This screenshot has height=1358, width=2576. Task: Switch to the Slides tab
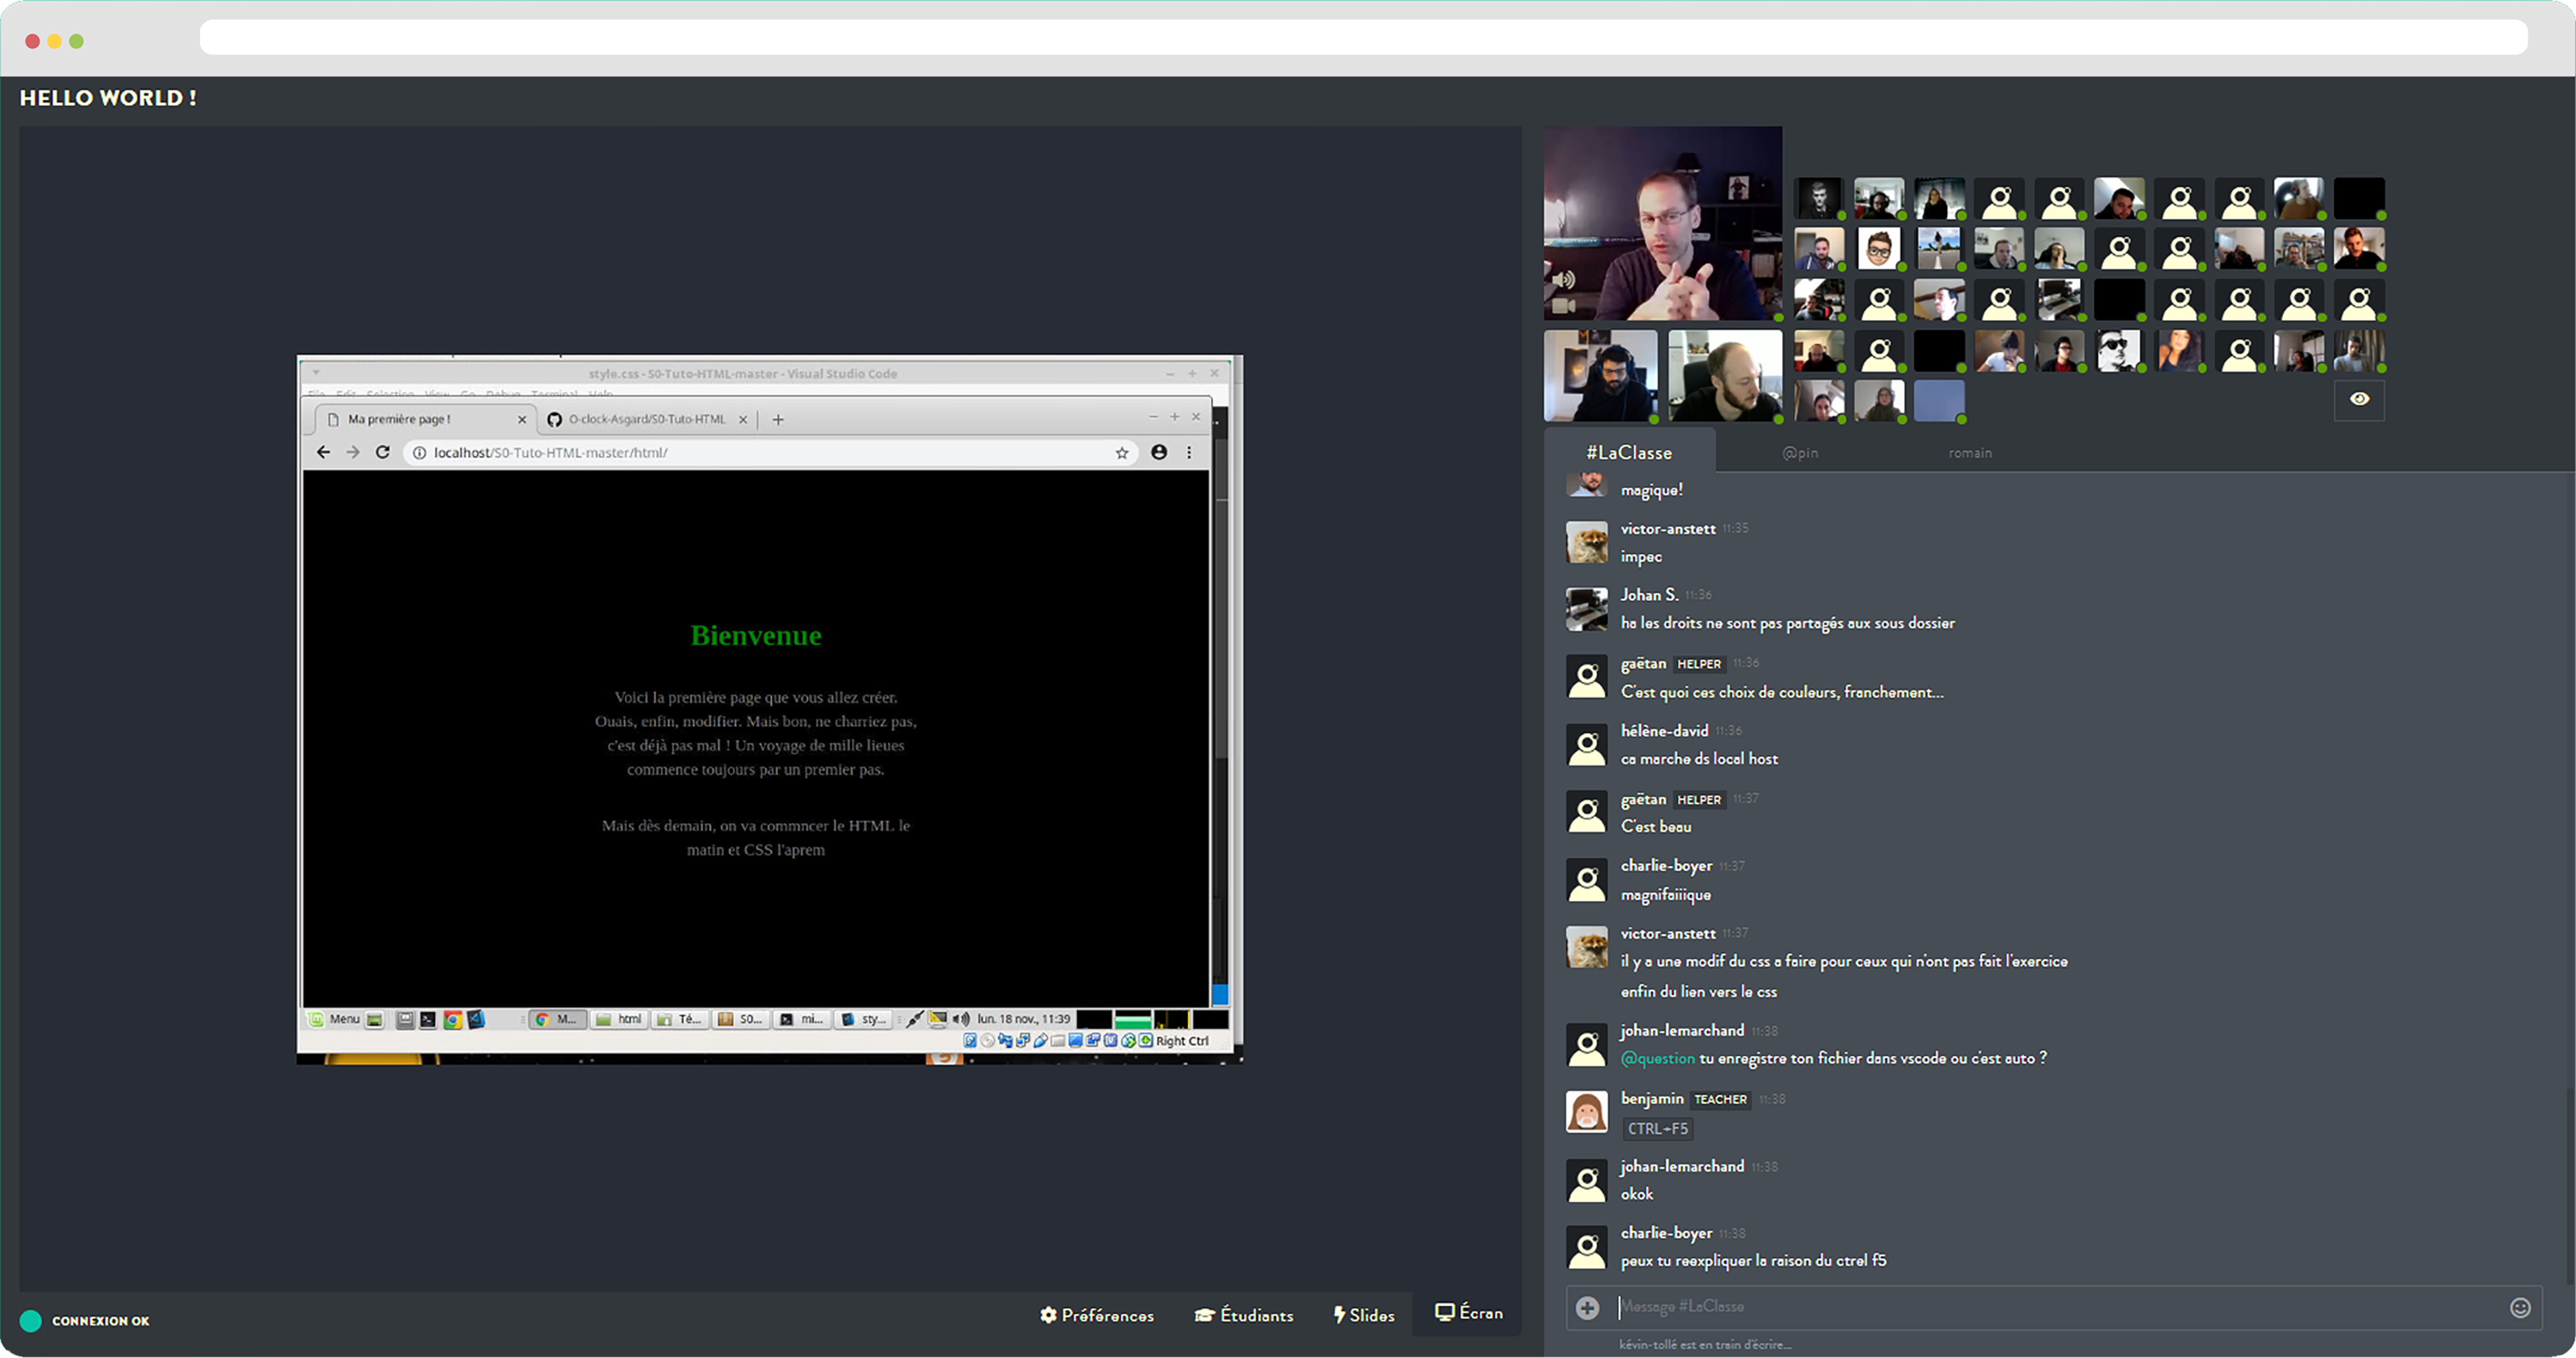(1364, 1315)
